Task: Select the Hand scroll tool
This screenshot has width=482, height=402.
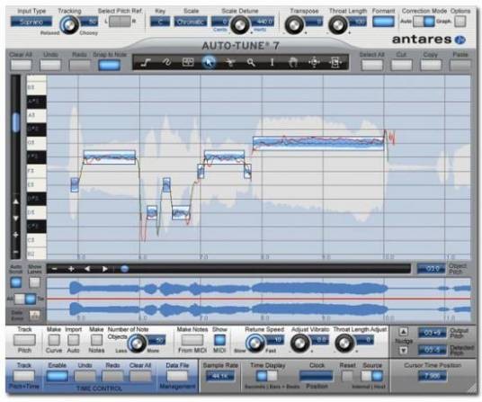Action: pos(293,63)
